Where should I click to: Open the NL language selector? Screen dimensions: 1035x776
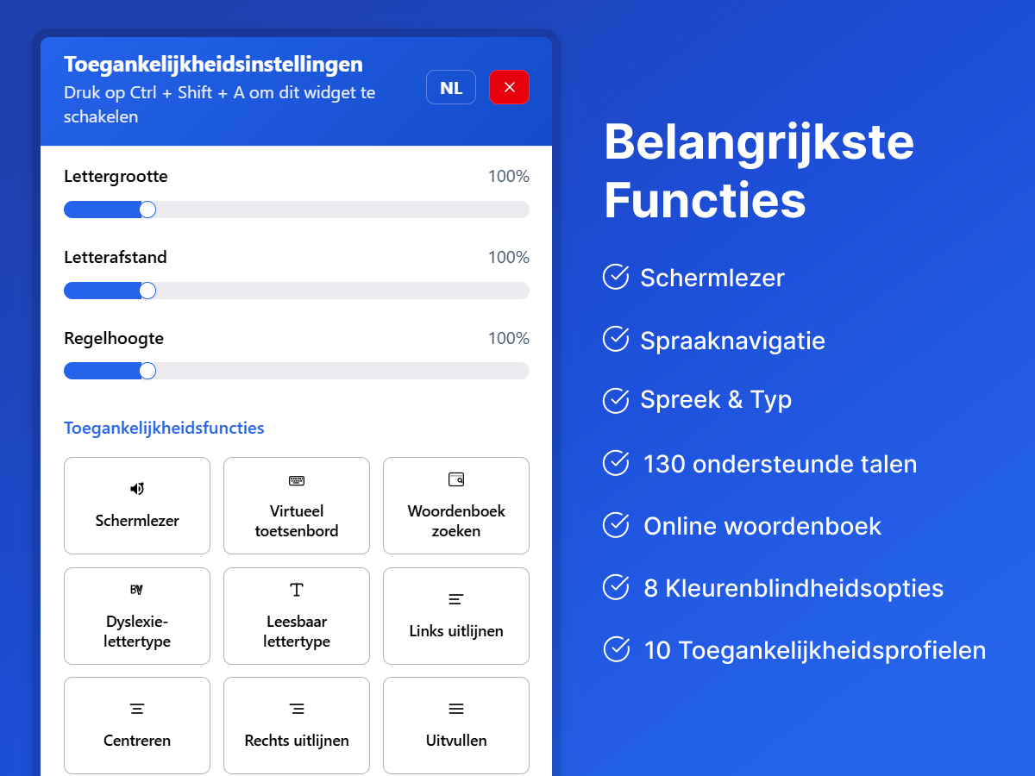point(451,87)
